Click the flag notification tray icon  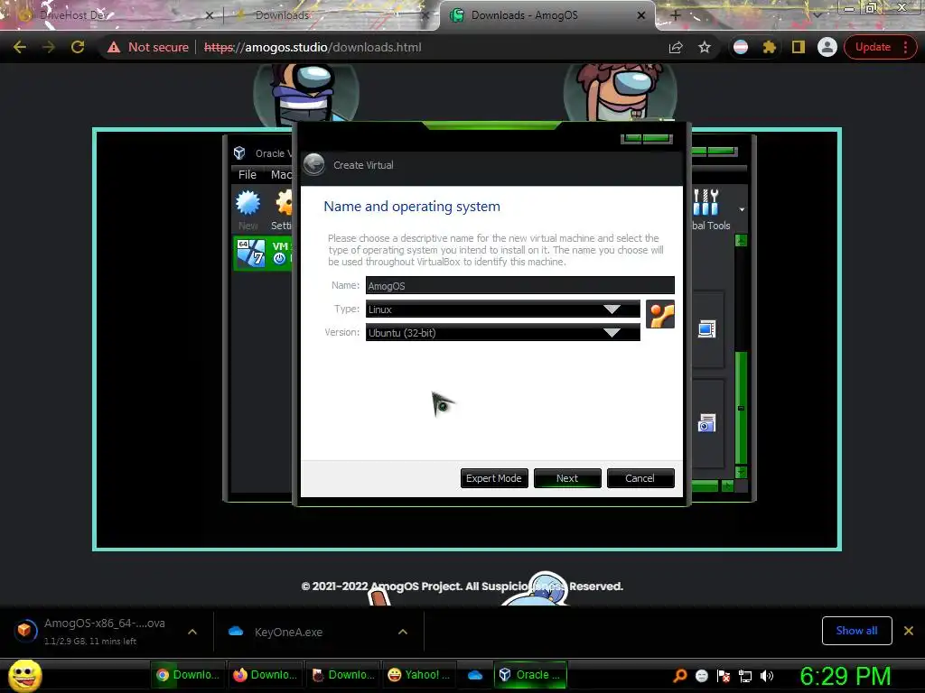tap(724, 676)
